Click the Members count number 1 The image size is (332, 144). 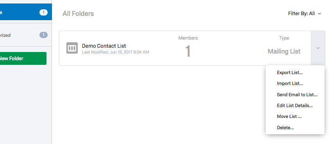(188, 51)
